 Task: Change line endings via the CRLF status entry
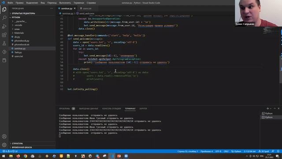tap(226, 151)
